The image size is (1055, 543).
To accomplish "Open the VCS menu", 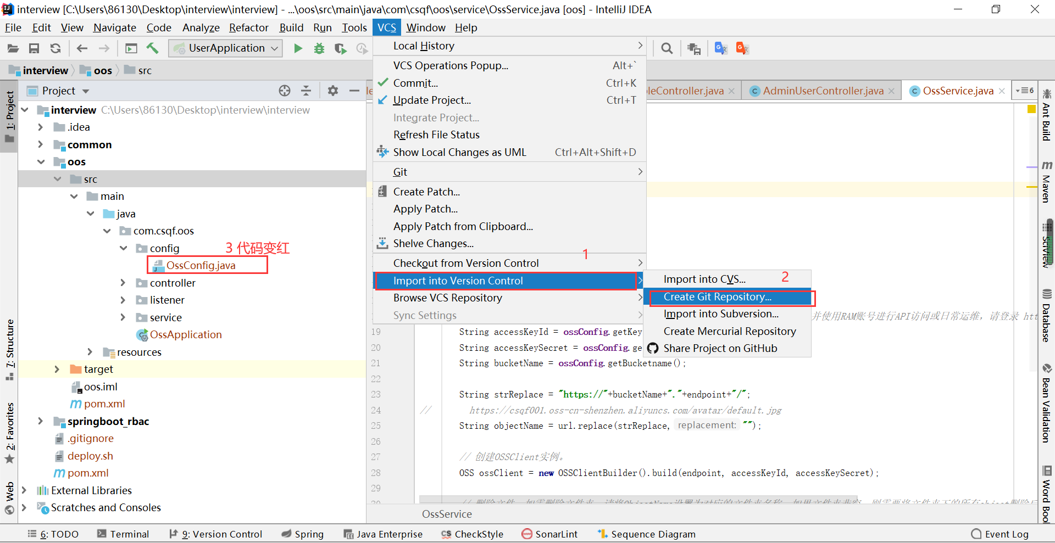I will click(386, 27).
